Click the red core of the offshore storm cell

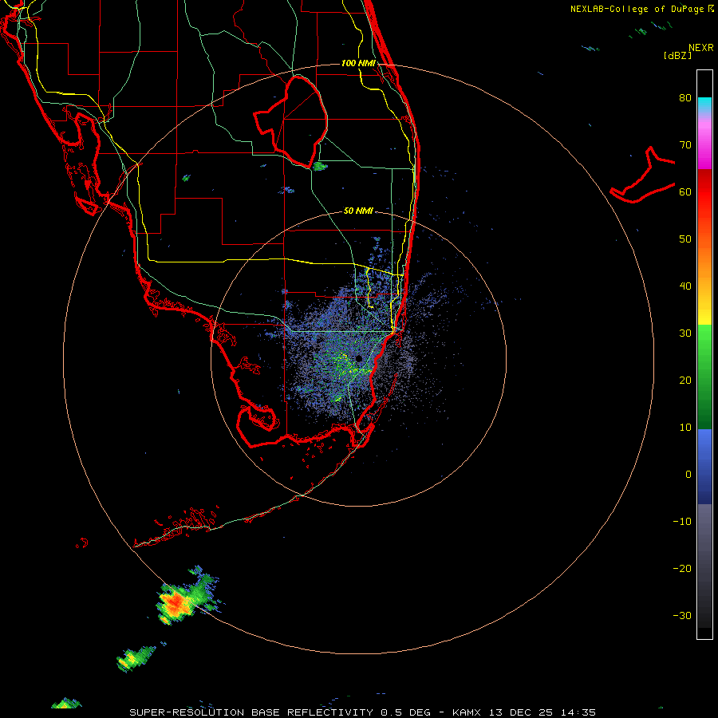[x=176, y=604]
